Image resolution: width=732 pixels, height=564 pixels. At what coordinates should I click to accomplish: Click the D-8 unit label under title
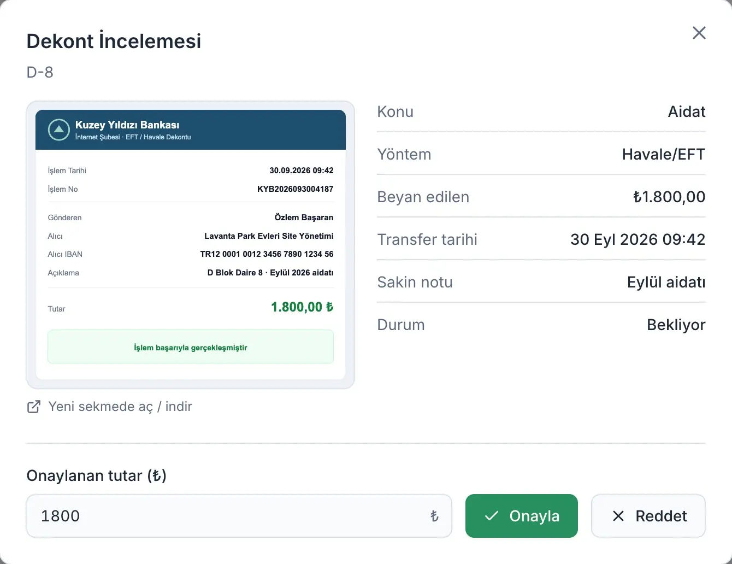tap(40, 72)
